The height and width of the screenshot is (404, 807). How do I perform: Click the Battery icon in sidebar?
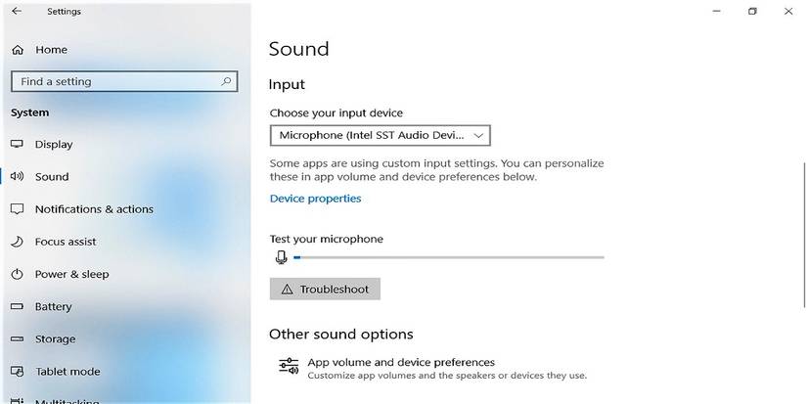(17, 307)
